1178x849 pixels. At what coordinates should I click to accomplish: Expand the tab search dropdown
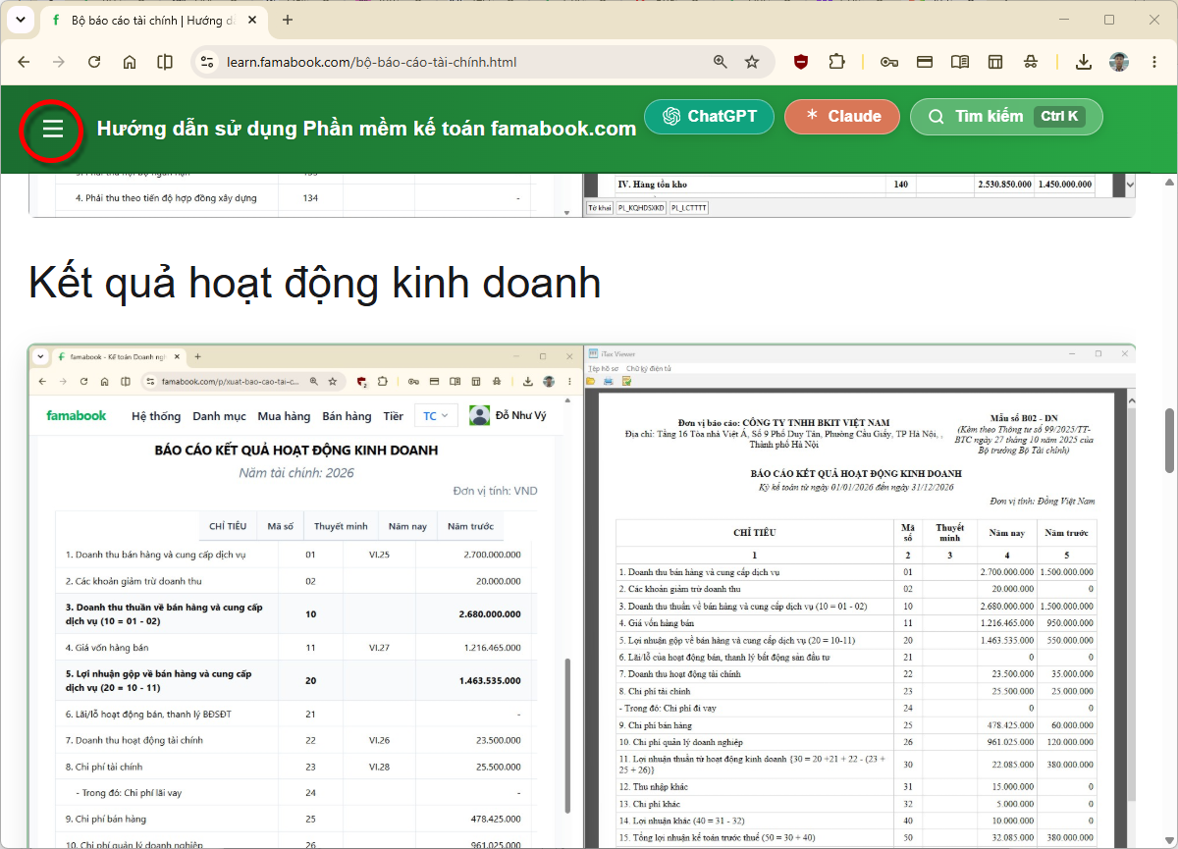click(x=21, y=20)
